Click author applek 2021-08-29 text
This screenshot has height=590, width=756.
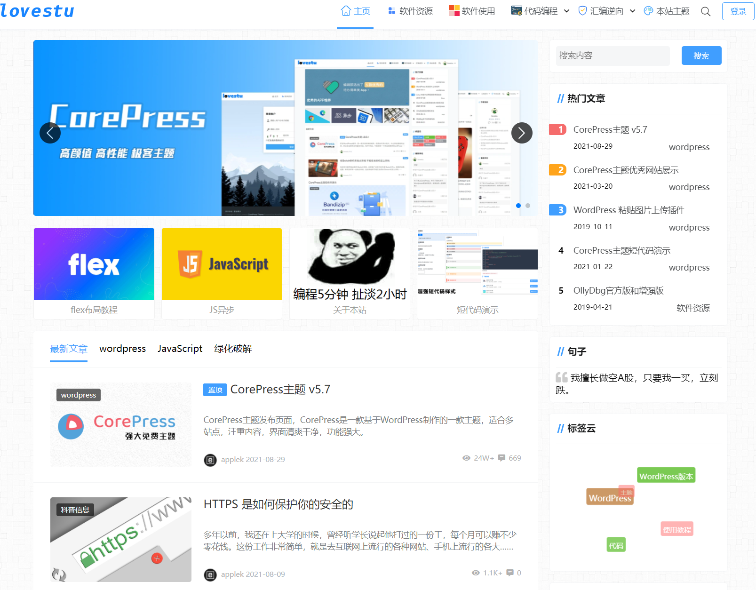click(253, 459)
